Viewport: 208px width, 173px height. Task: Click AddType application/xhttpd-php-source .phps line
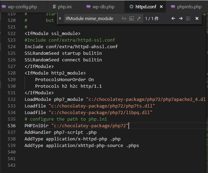(82, 146)
